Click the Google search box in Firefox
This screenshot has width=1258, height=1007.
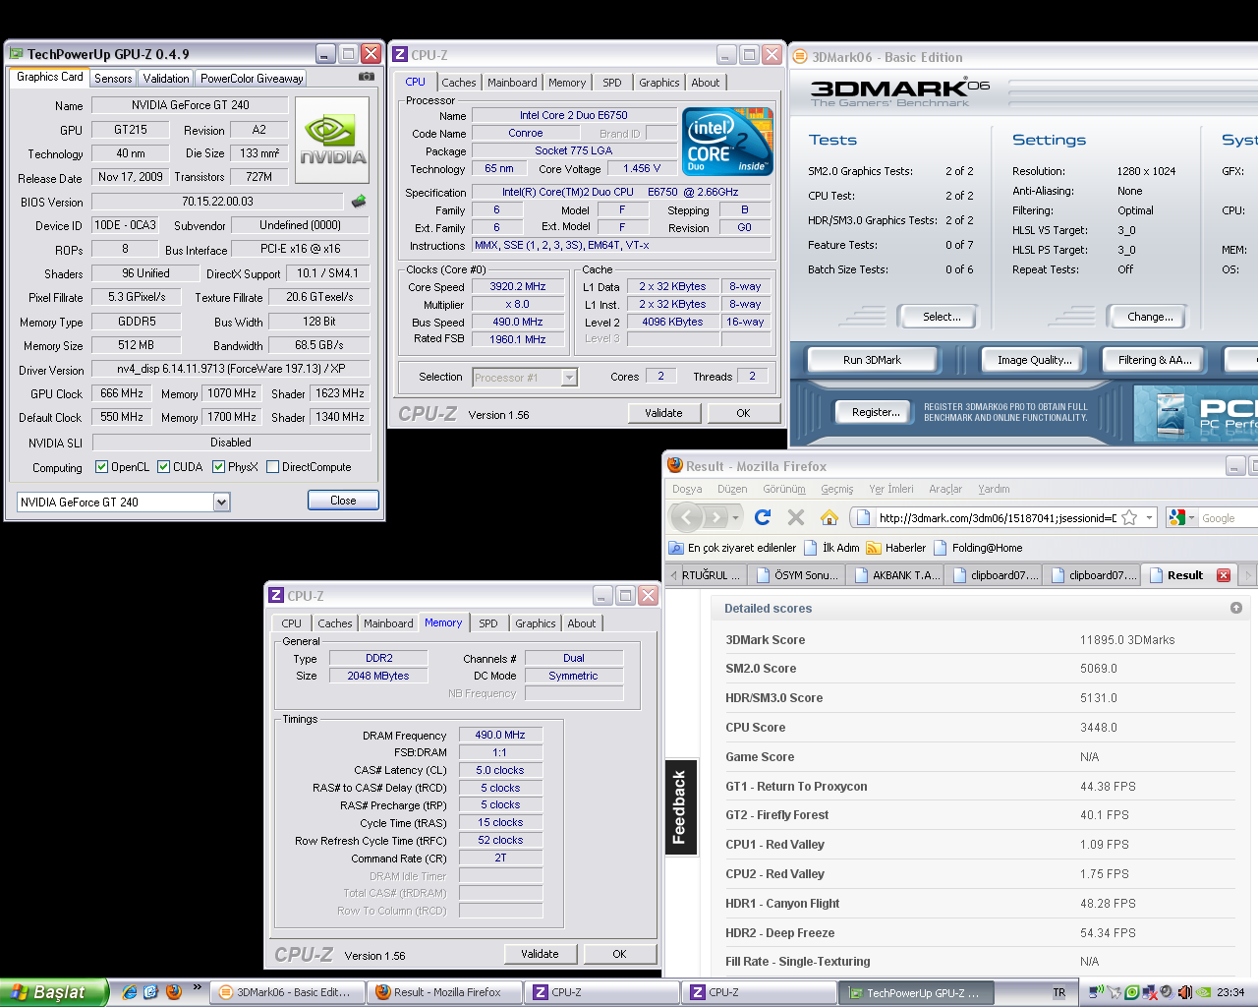(x=1229, y=517)
